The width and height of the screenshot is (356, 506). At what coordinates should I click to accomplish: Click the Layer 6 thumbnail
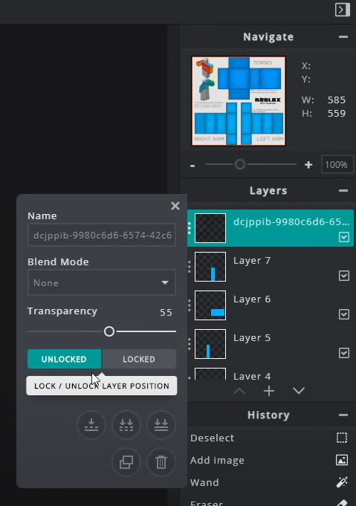tap(210, 305)
